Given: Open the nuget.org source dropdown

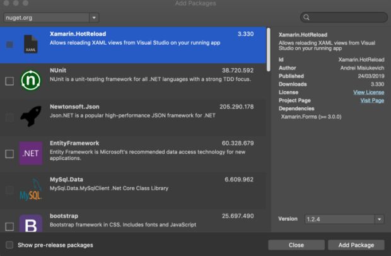Looking at the screenshot, I should pyautogui.click(x=51, y=18).
